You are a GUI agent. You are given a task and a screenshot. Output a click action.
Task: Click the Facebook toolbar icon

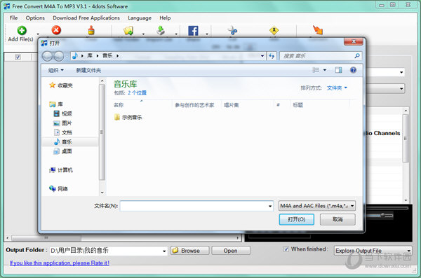[193, 31]
